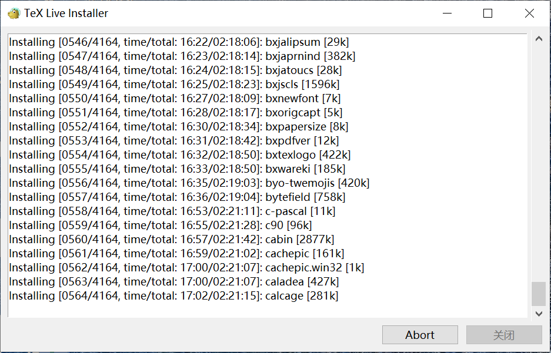Click the TeX Live Installer title bar icon
Viewport: 551px width, 353px height.
point(14,13)
